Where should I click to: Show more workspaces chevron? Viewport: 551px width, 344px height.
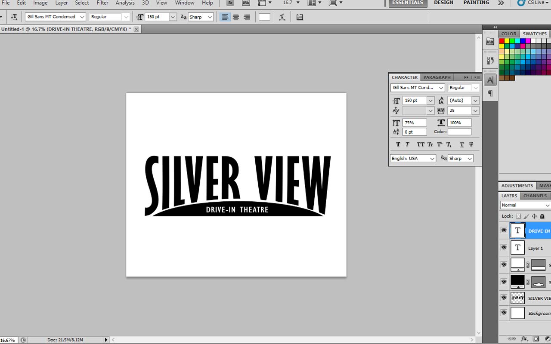point(501,3)
